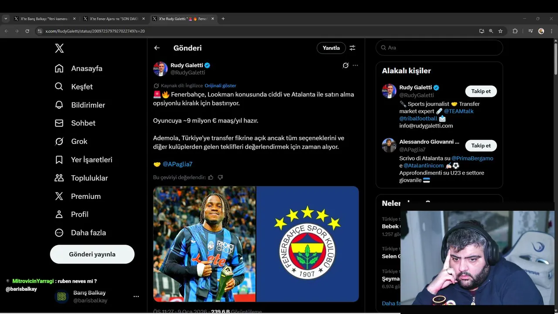
Task: Reload the page in the browser
Action: (x=27, y=31)
